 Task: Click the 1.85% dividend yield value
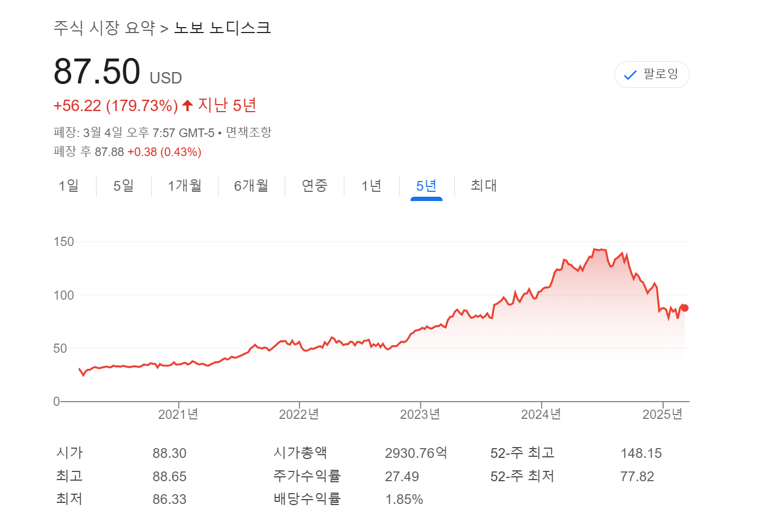[404, 499]
